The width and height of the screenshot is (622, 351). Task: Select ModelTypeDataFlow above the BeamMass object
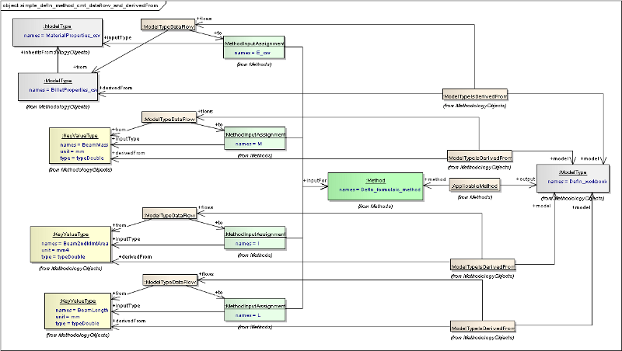[x=167, y=118]
